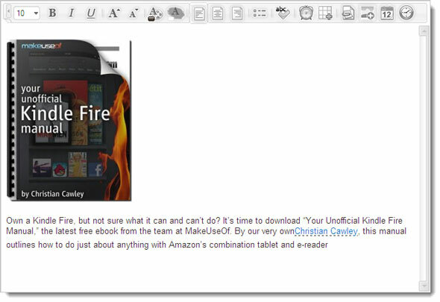Screen dimensions: 440x302
Task: Insert a horizontal line
Action: click(368, 13)
